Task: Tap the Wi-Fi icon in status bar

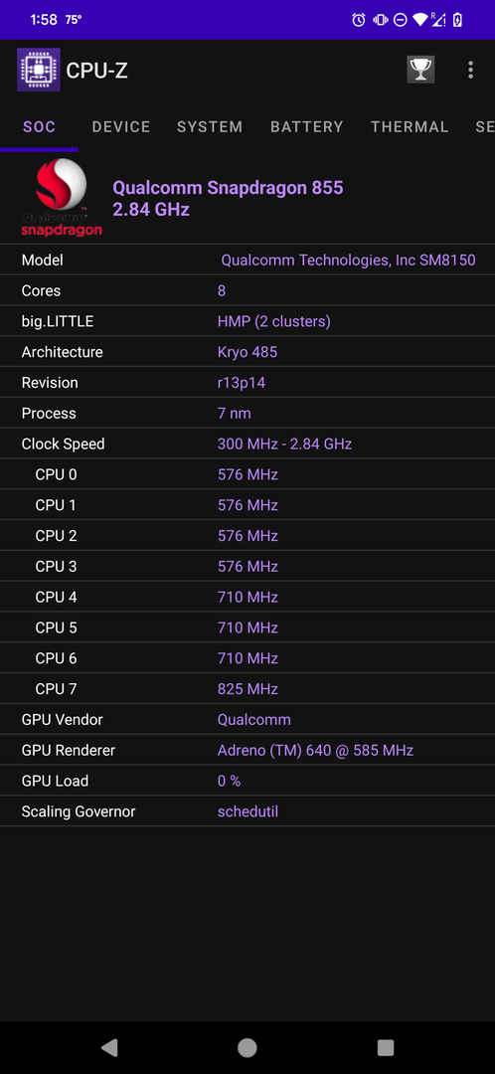Action: [420, 20]
